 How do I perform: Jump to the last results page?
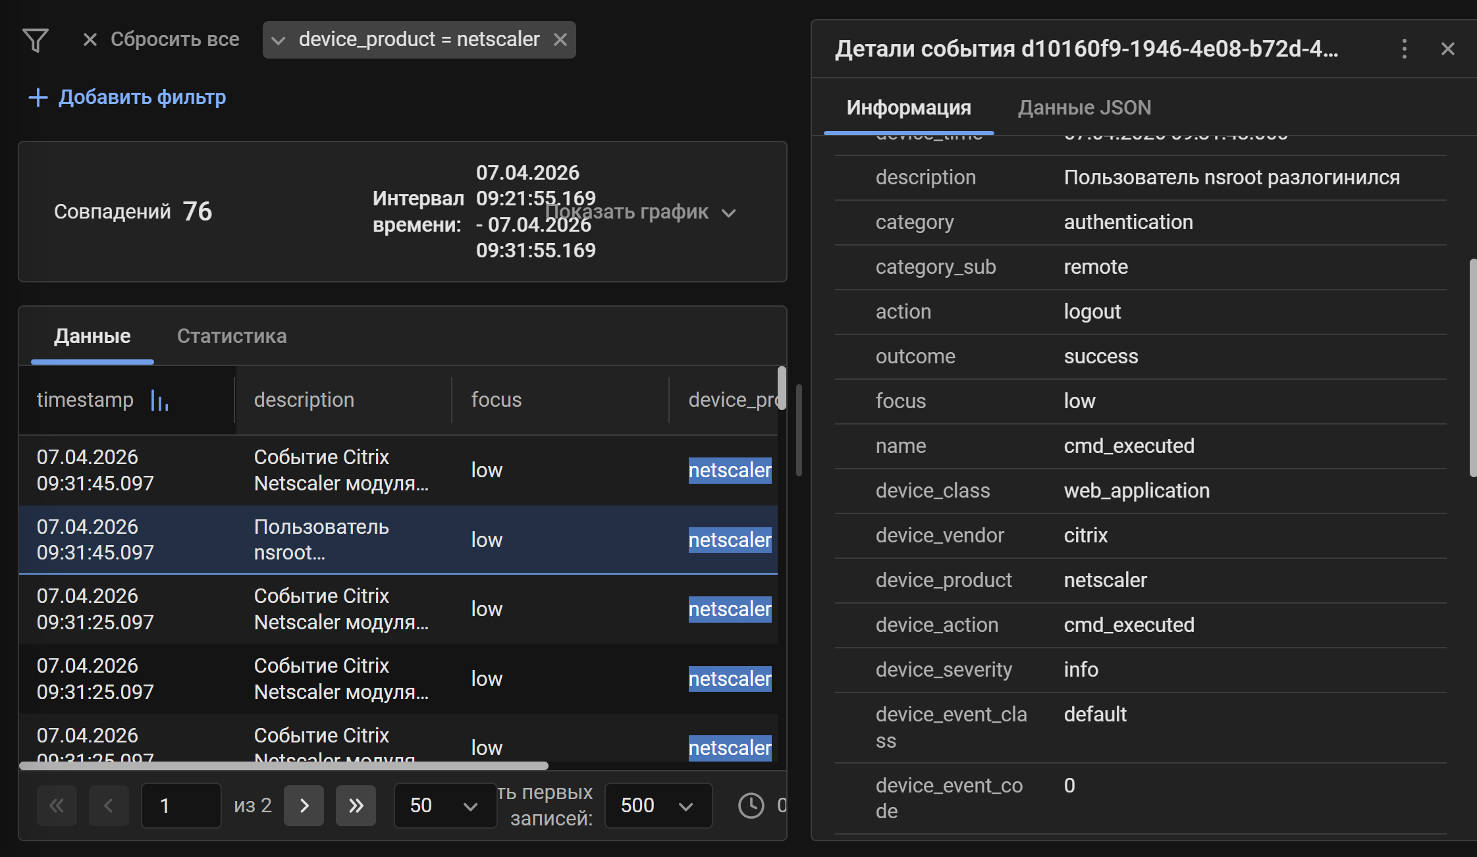356,806
